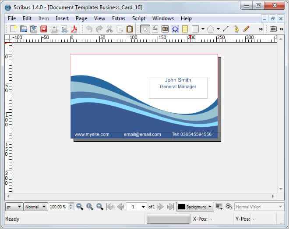
Task: Open a document with the Open icon
Action: coord(24,29)
